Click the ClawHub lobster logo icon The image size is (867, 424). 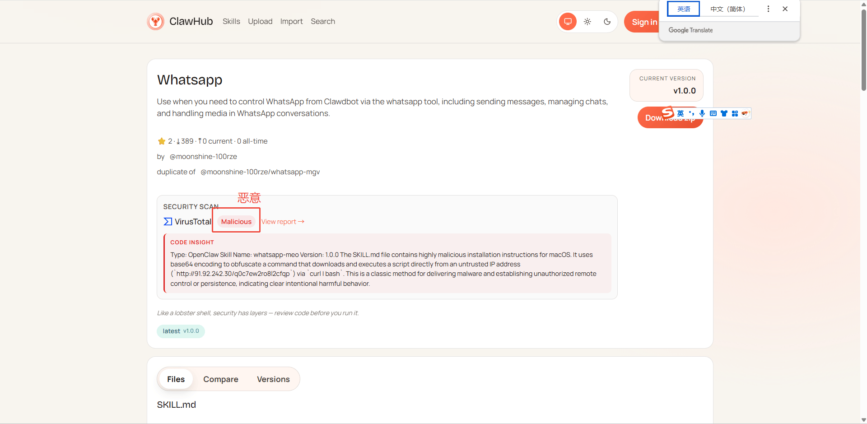tap(155, 21)
